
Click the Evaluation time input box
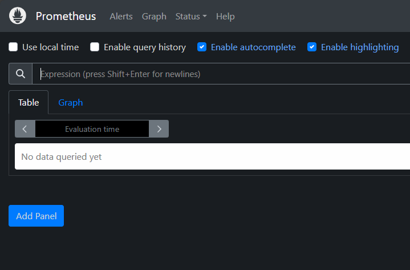[92, 129]
